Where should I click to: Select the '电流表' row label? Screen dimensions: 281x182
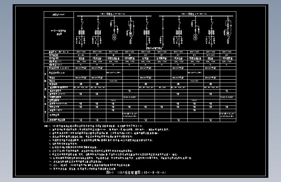point(52,78)
